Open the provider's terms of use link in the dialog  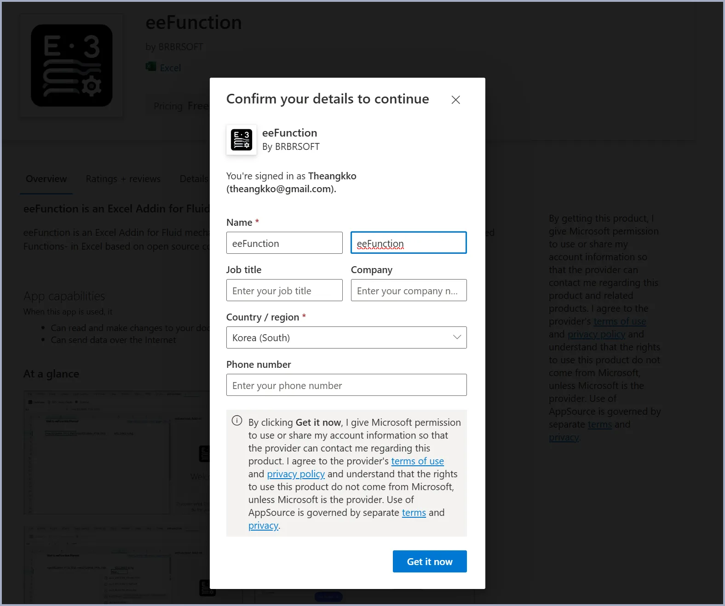pos(417,461)
